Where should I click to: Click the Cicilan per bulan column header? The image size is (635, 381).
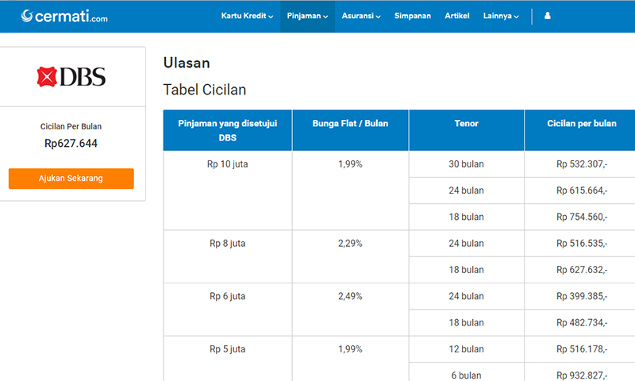click(582, 130)
